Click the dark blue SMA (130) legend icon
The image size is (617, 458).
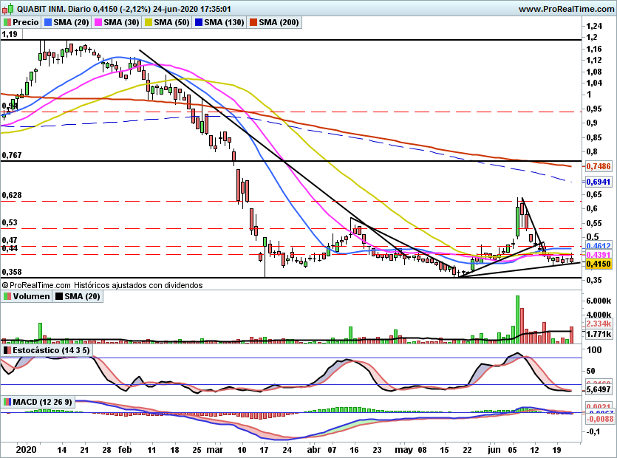pos(199,22)
